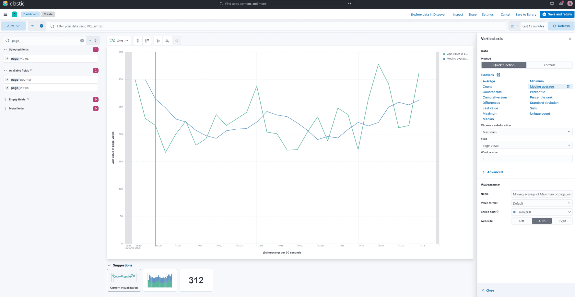Screen dimensions: 575x297
Task: Switch method to Formula
Action: (x=549, y=65)
